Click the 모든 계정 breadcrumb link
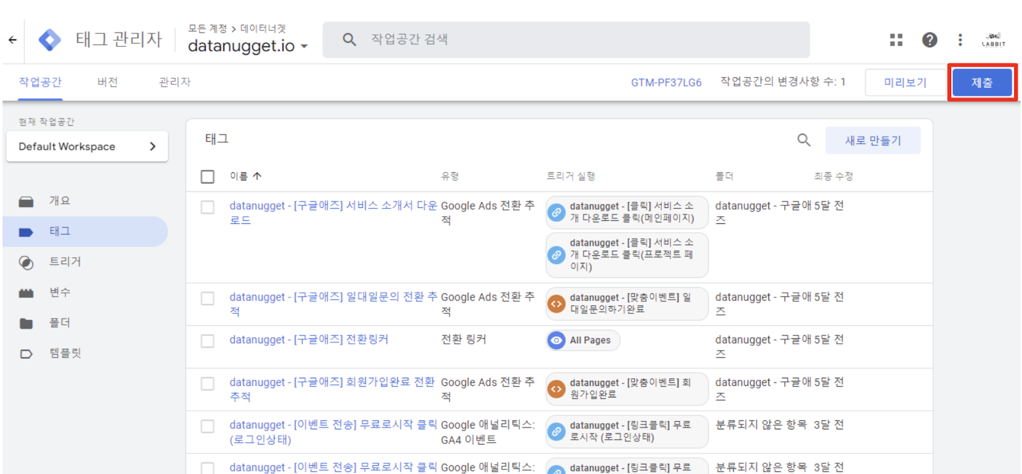Viewport: 1022px width, 474px height. [x=208, y=29]
